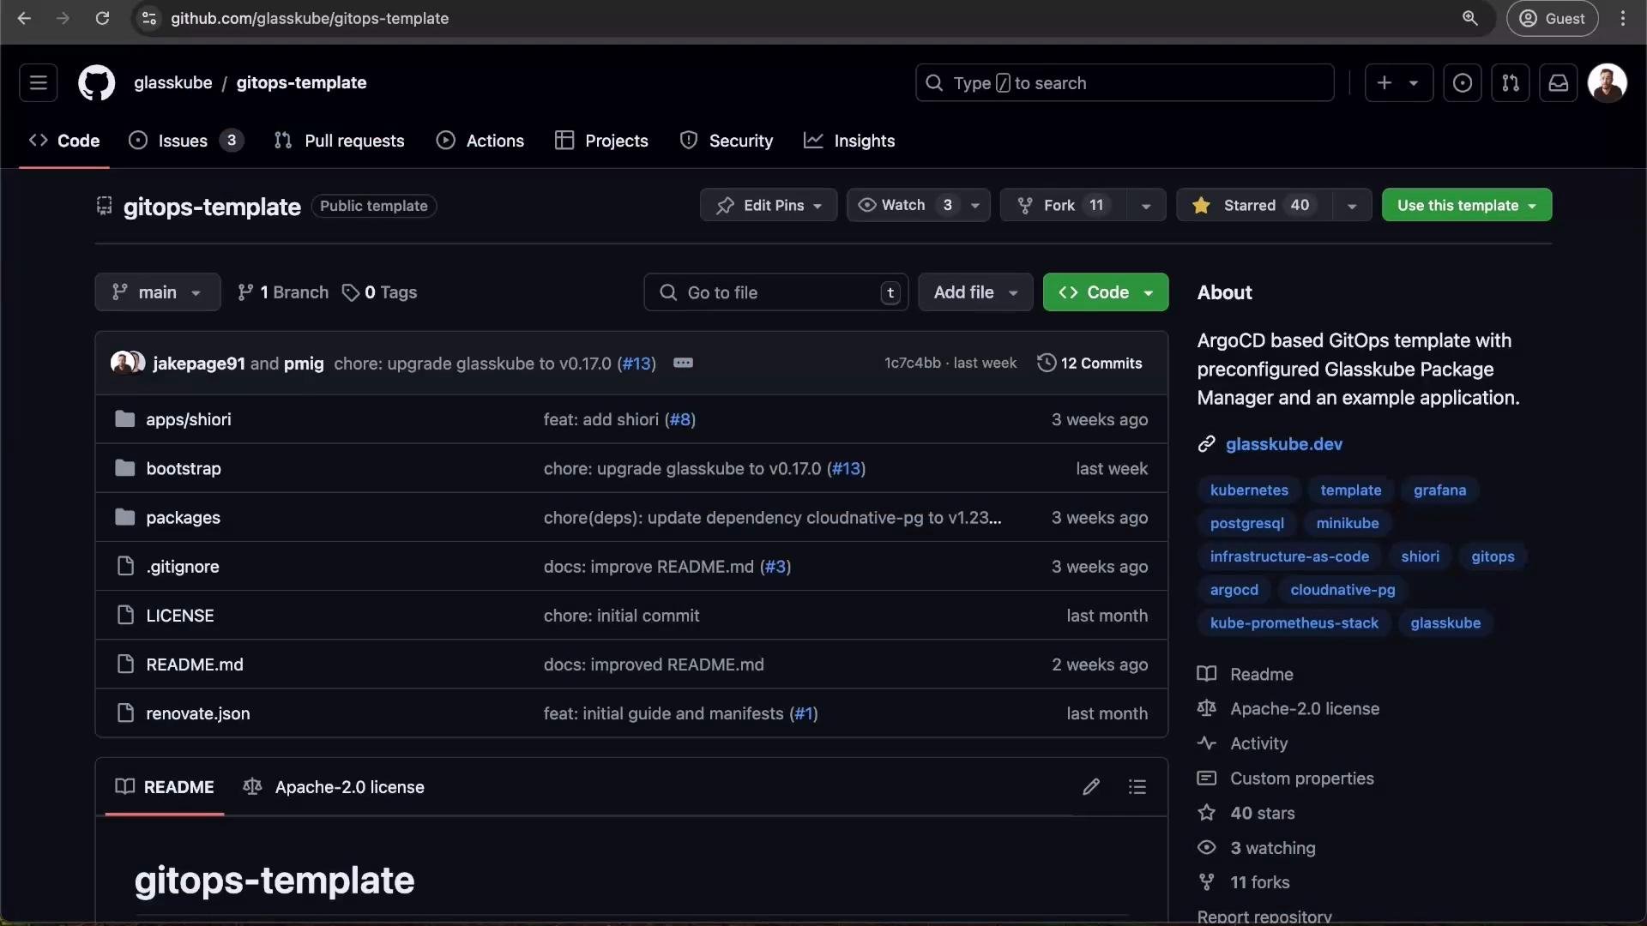
Task: Fork the repository with Fork button
Action: click(x=1063, y=205)
